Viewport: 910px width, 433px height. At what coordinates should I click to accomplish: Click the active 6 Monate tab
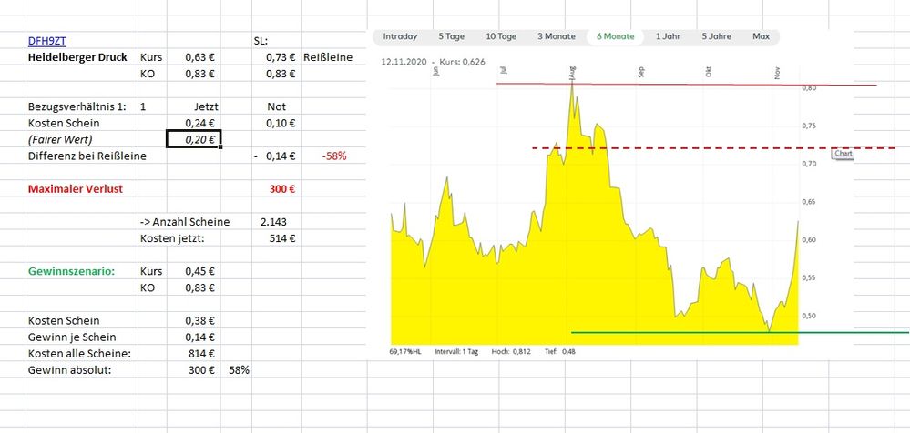(615, 36)
